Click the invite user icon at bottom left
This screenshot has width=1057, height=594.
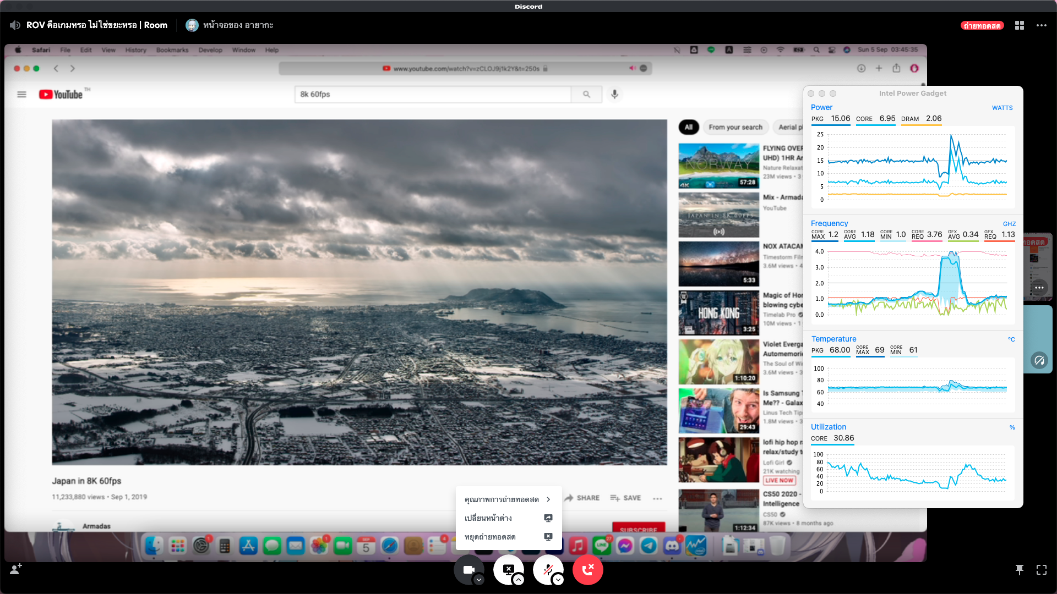click(16, 569)
